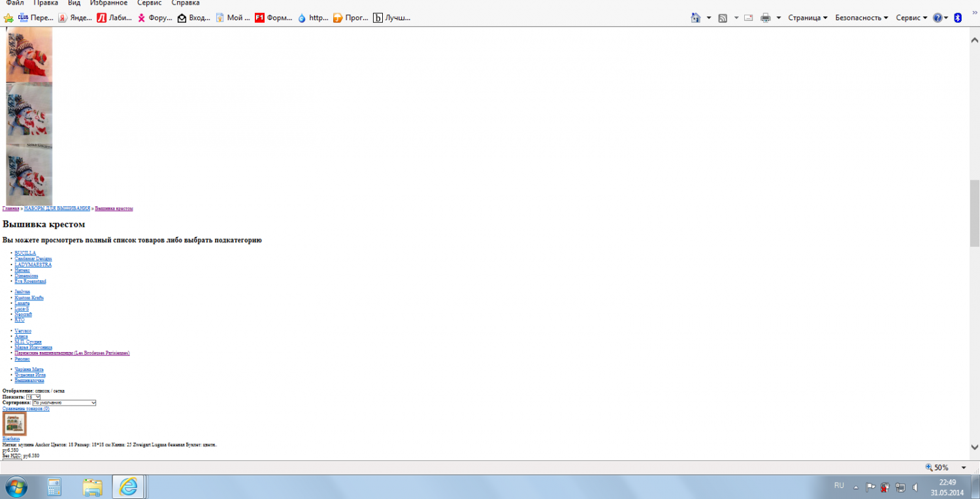Click the Read Mail envelope icon

(749, 18)
